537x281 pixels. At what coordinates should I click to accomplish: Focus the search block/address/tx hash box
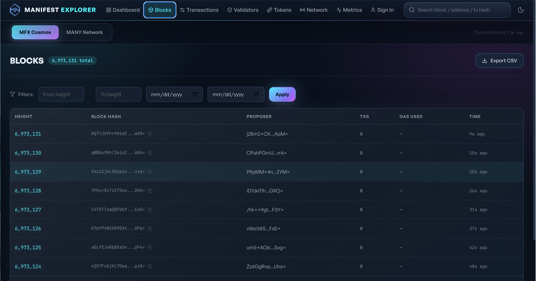click(x=457, y=10)
